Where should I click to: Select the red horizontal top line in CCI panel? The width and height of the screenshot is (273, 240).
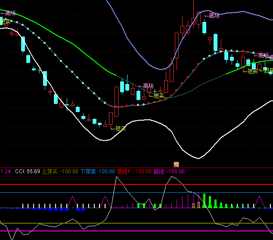pyautogui.click(x=43, y=184)
